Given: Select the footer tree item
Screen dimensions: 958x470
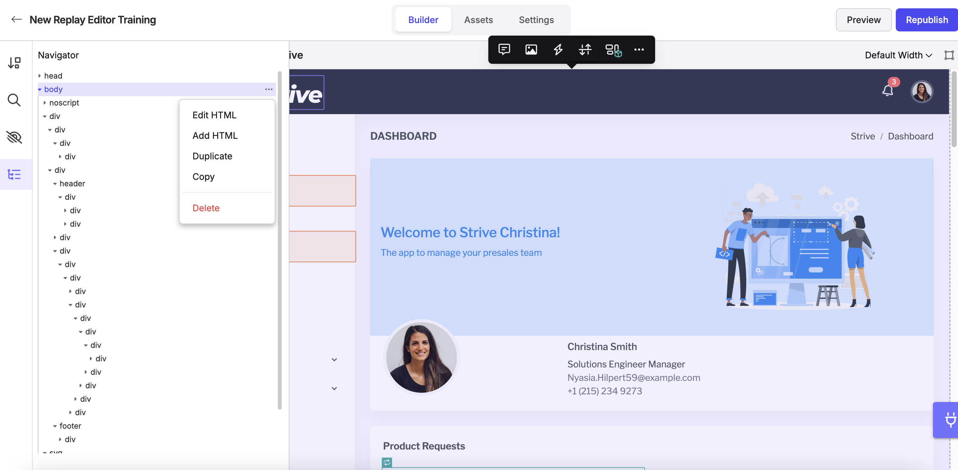Looking at the screenshot, I should [70, 426].
